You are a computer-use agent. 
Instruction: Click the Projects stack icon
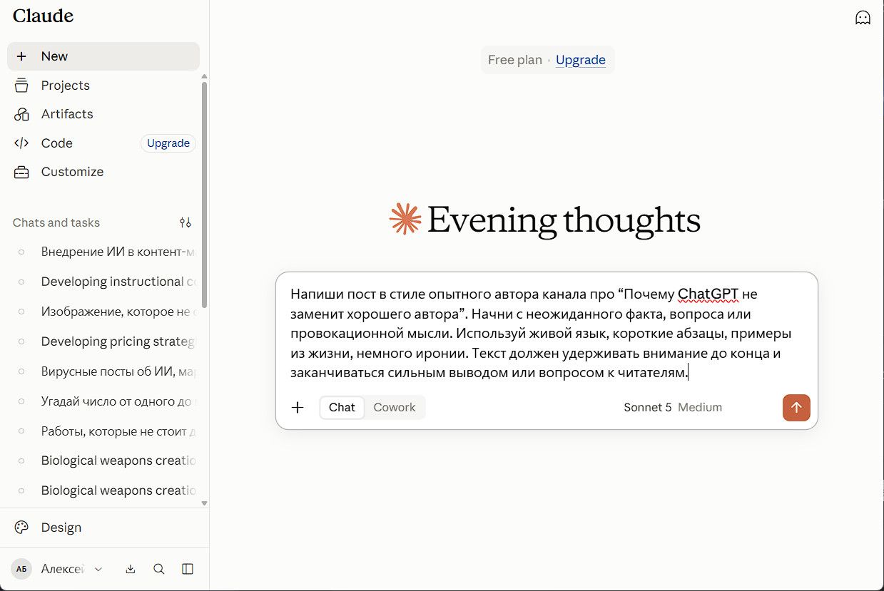pyautogui.click(x=21, y=86)
